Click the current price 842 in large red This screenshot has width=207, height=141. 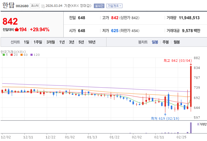click(10, 21)
